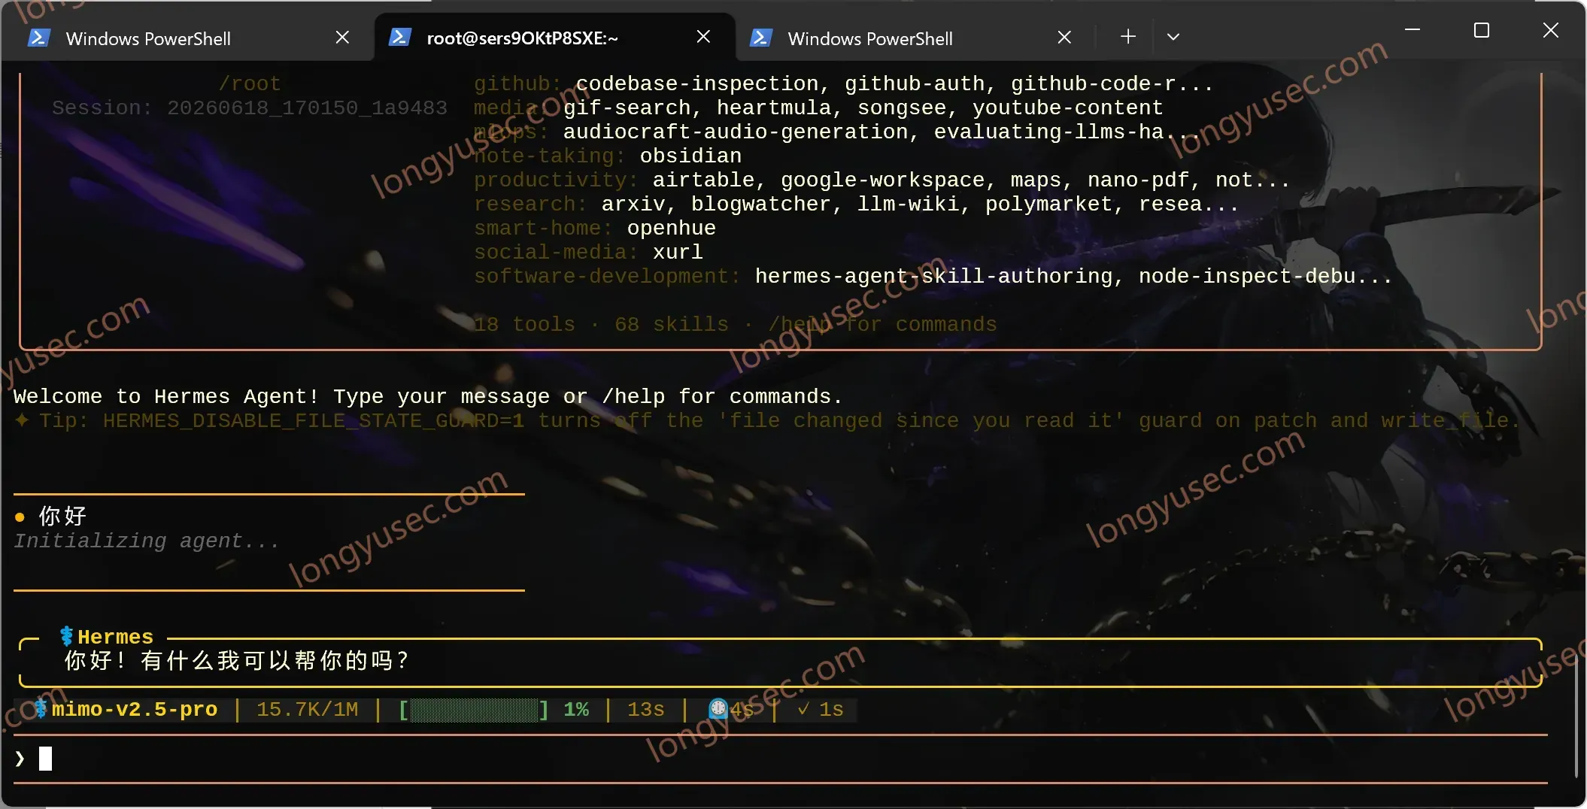Click the 4s timer value in status line
Image resolution: width=1587 pixels, height=809 pixels.
tap(742, 709)
